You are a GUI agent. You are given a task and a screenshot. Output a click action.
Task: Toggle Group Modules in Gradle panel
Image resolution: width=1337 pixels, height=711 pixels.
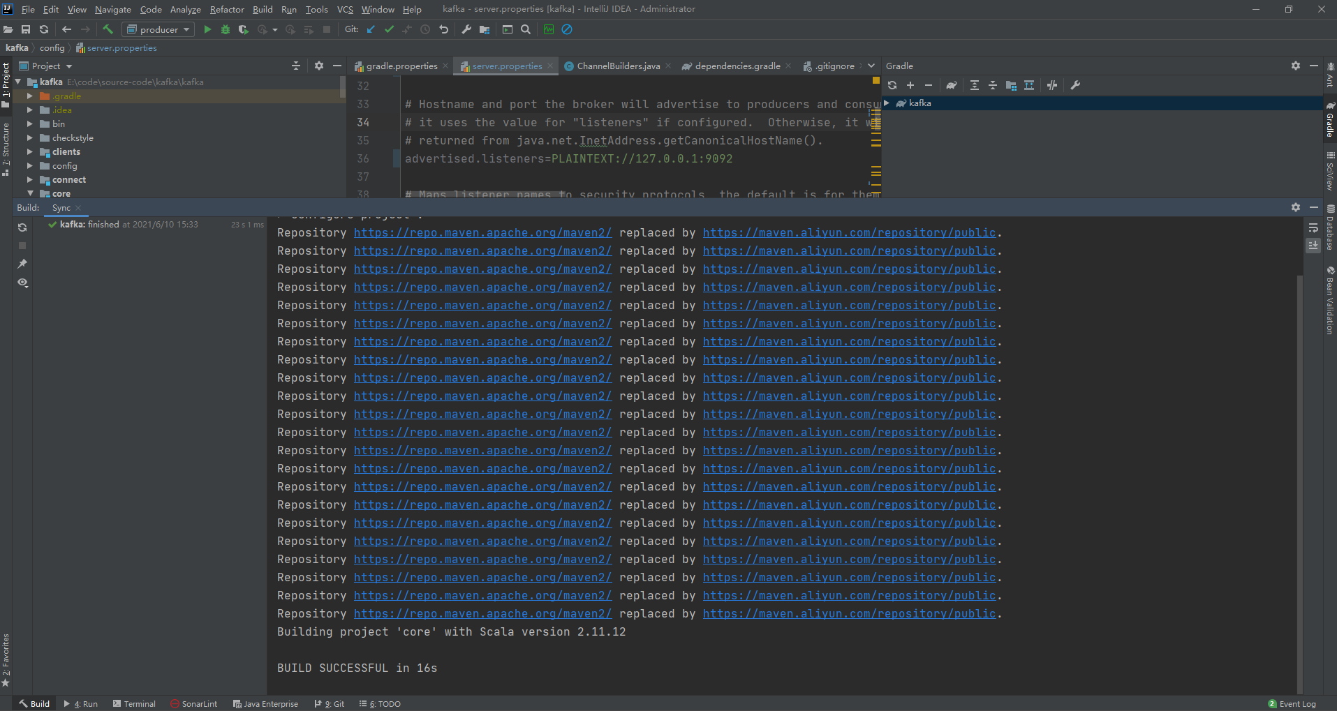[1011, 85]
